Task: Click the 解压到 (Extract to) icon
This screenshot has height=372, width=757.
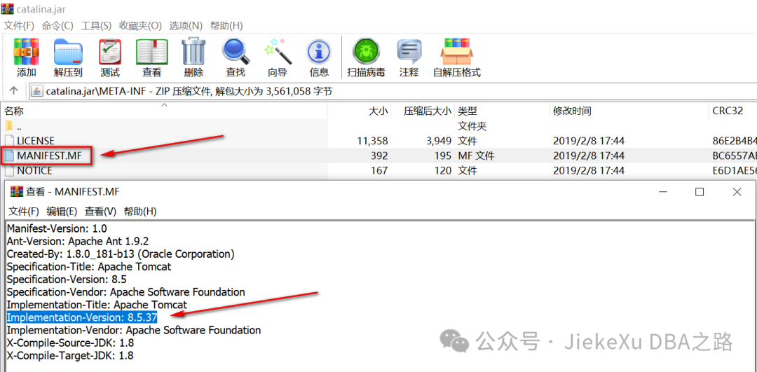Action: pyautogui.click(x=68, y=57)
